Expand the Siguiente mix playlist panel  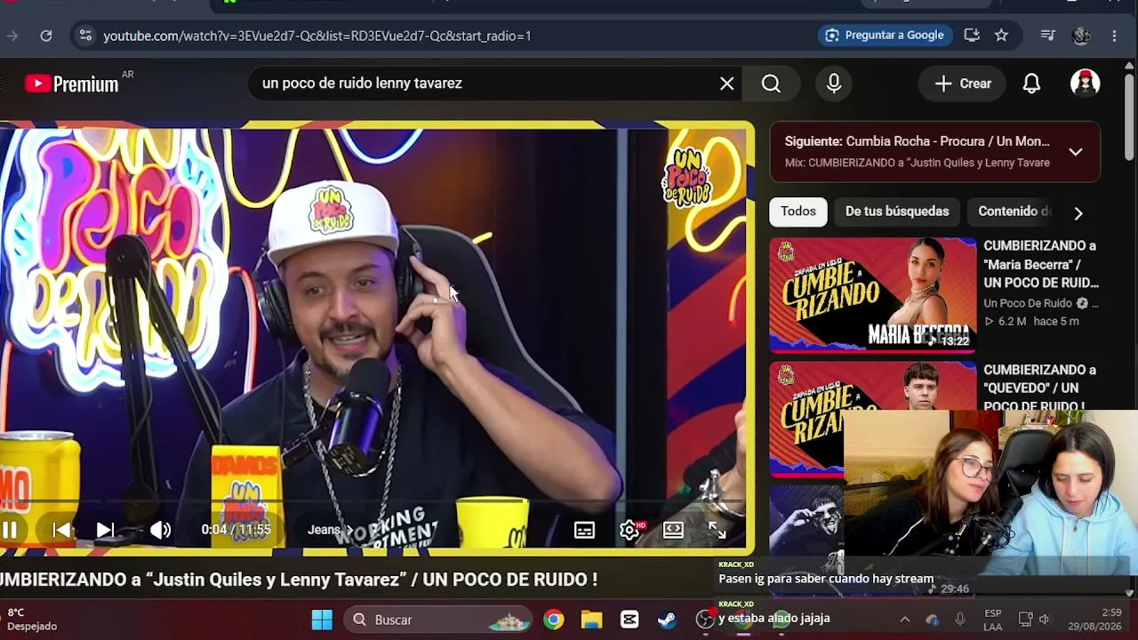[x=1075, y=151]
